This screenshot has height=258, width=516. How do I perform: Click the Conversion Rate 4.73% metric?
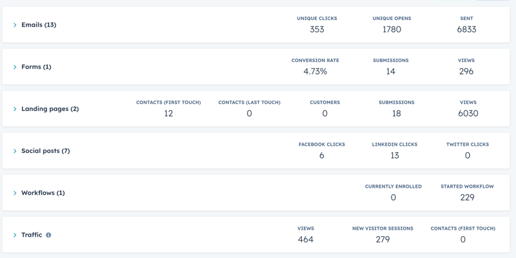[315, 72]
